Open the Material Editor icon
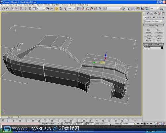Viewport: 166px width, 133px height. 142,9
